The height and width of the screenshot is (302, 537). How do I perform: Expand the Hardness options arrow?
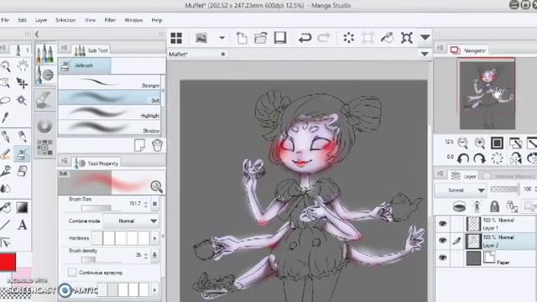click(154, 238)
